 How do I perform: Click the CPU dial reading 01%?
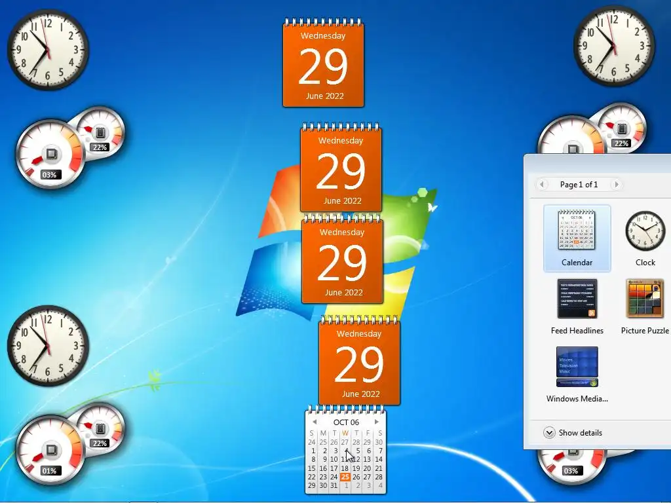coord(50,451)
